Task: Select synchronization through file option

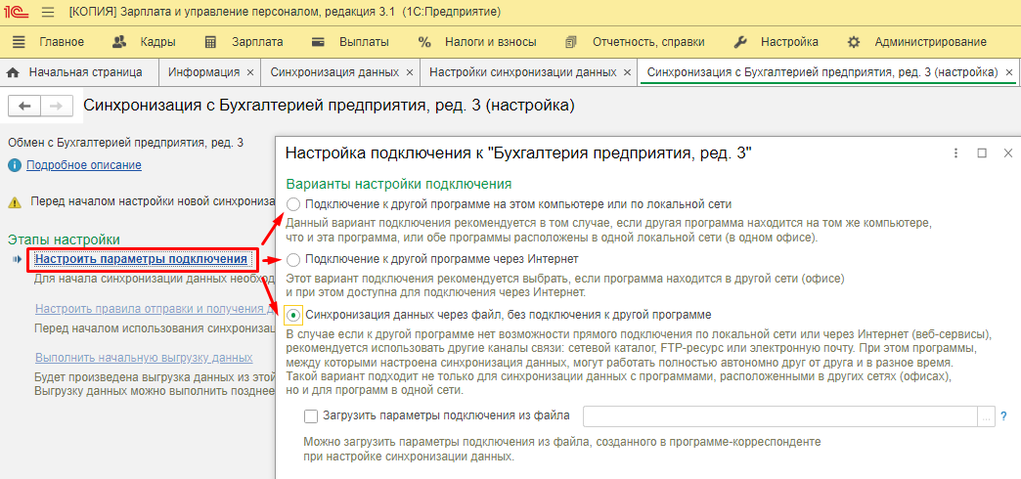Action: tap(293, 315)
